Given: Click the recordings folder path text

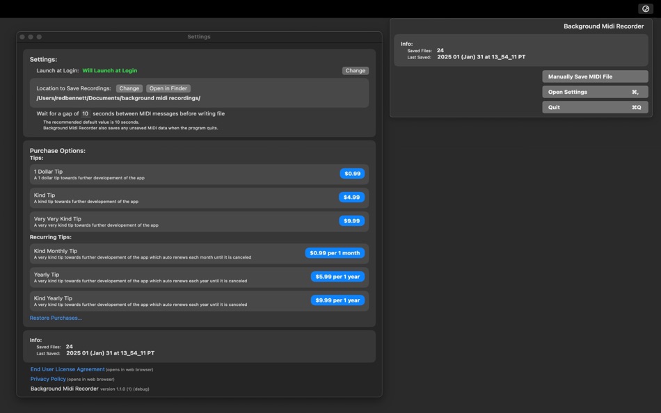Looking at the screenshot, I should [x=118, y=98].
